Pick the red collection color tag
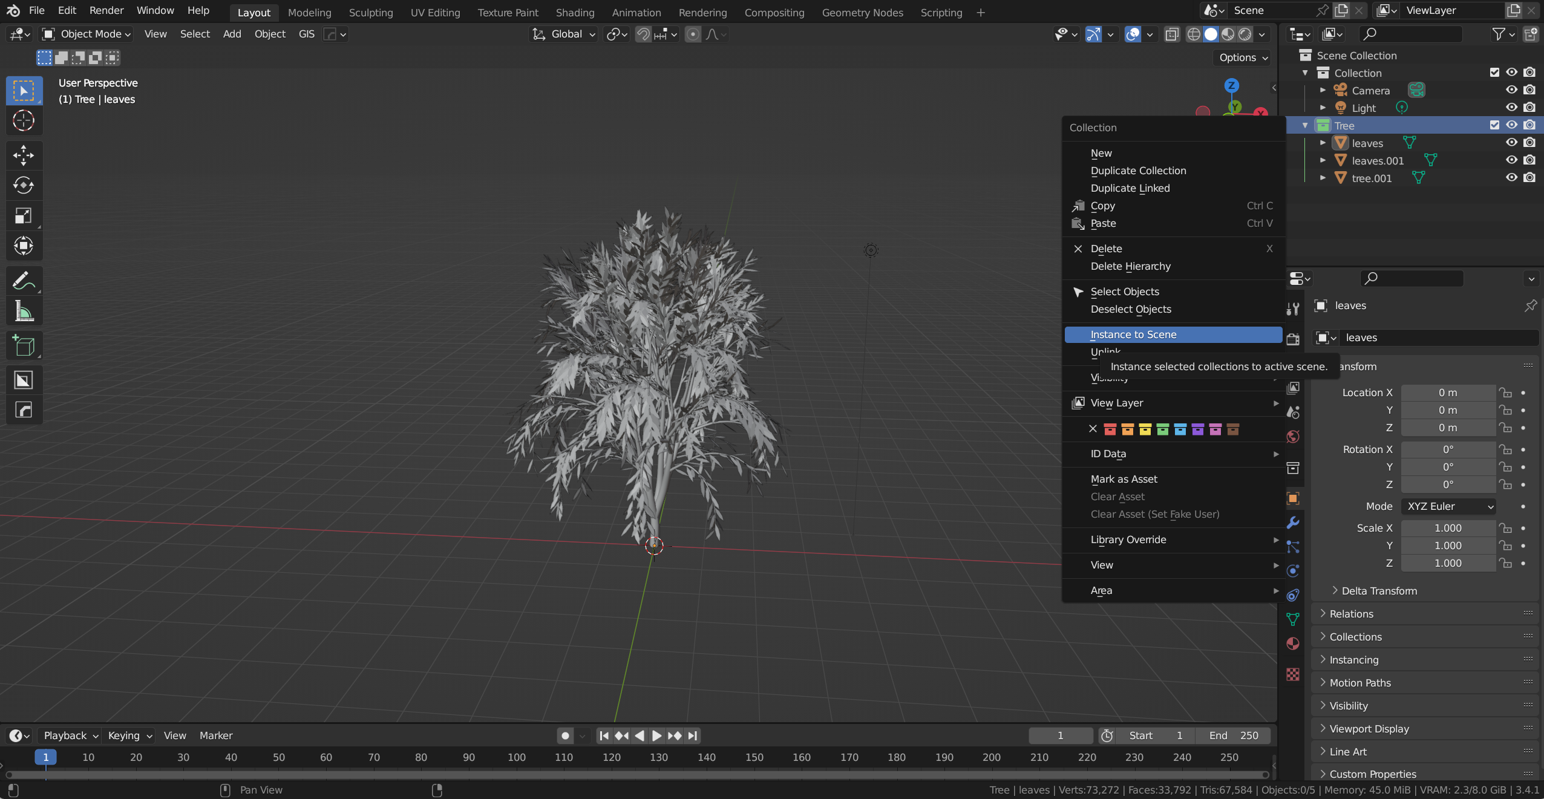The height and width of the screenshot is (799, 1544). 1110,429
